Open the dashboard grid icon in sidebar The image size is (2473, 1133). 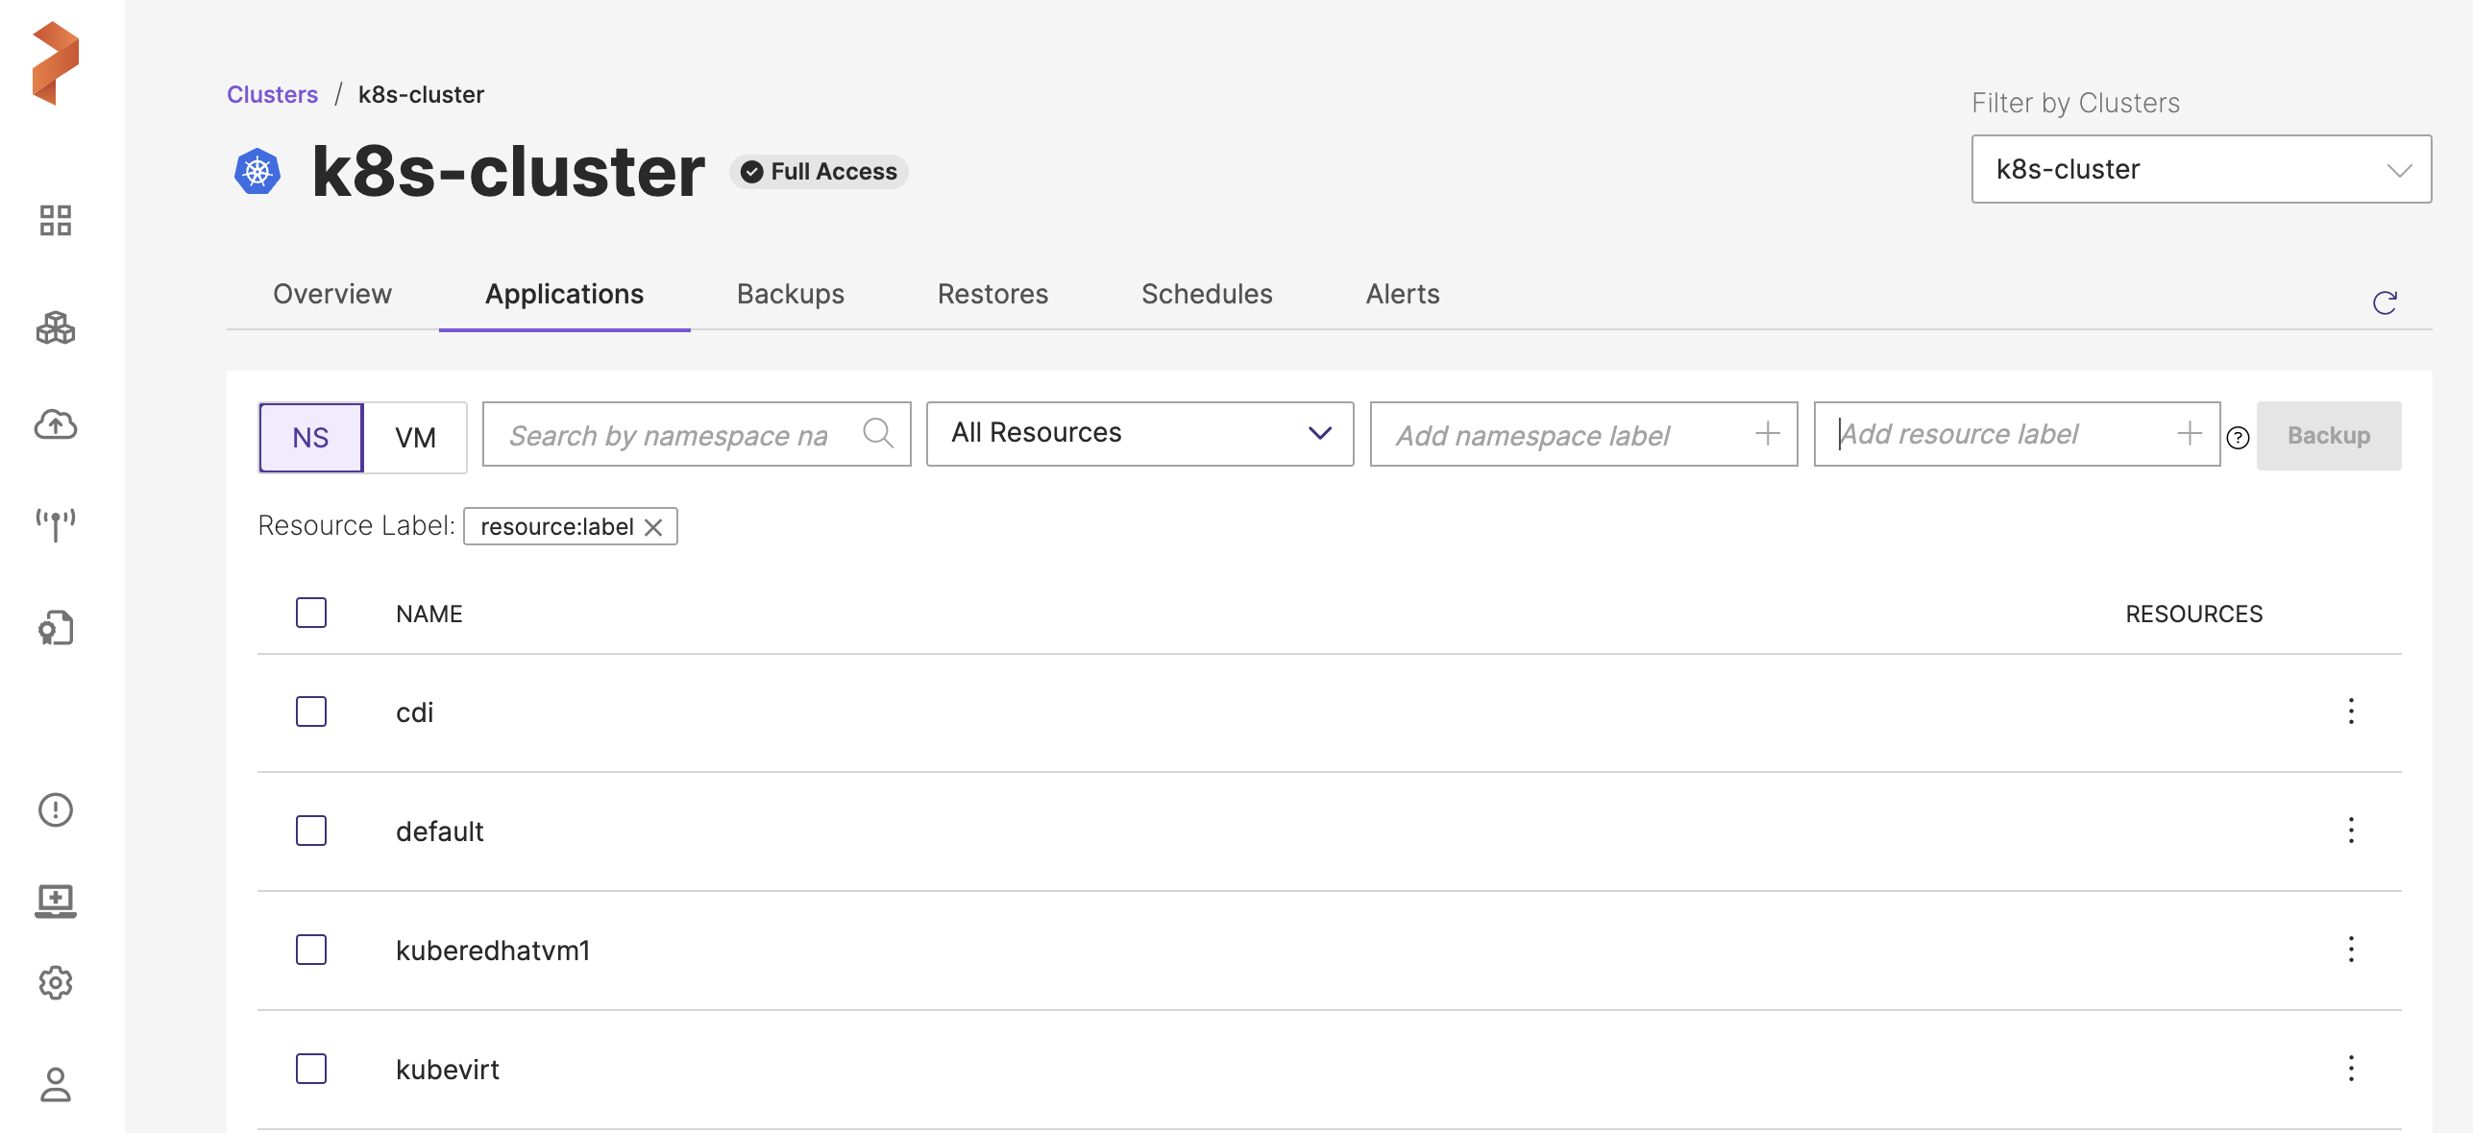[56, 220]
